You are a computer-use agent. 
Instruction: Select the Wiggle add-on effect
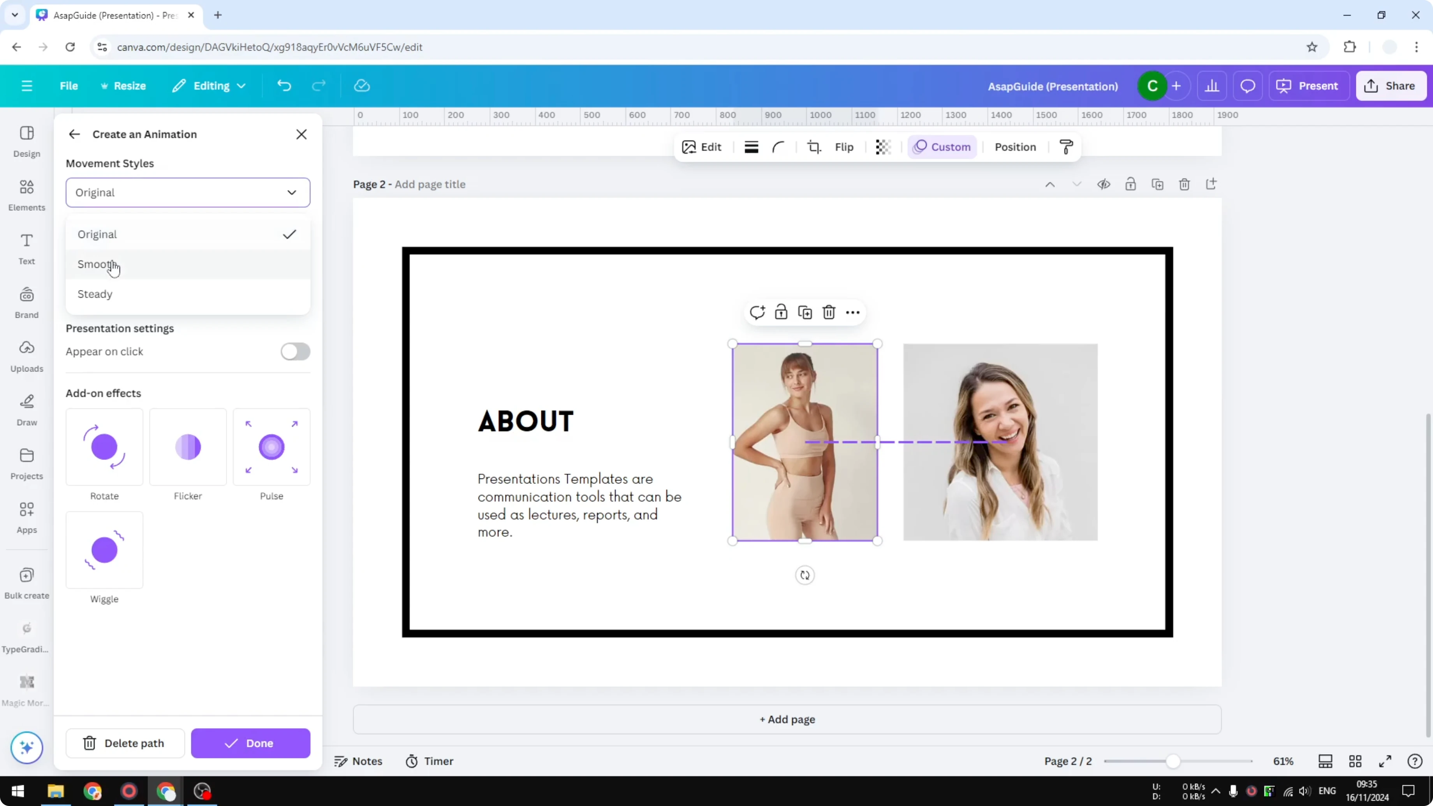(104, 550)
